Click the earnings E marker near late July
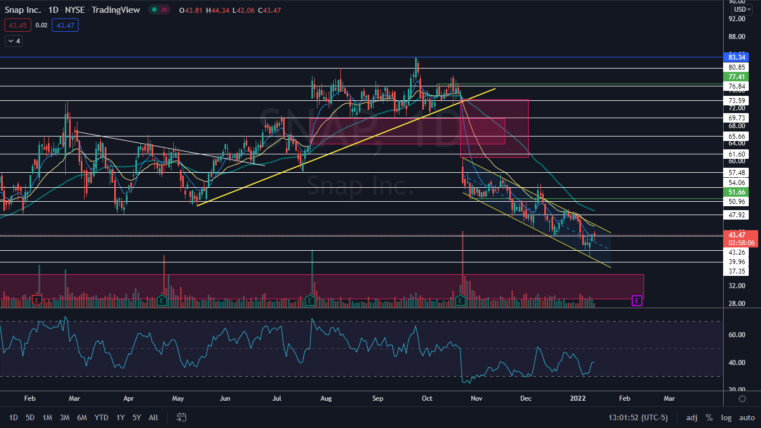Screen dimensions: 761x428 [310, 300]
